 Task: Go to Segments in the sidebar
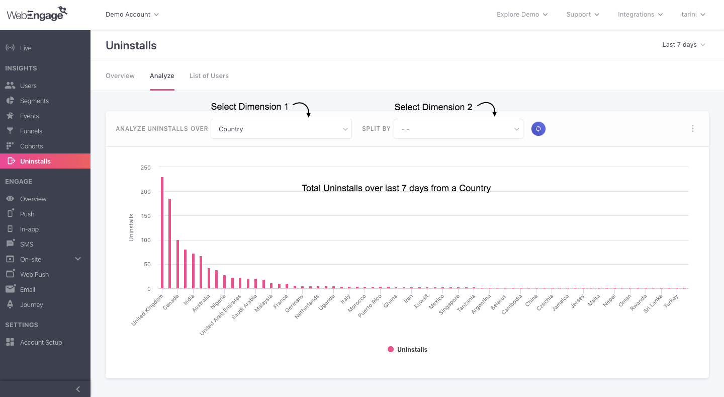coord(34,101)
